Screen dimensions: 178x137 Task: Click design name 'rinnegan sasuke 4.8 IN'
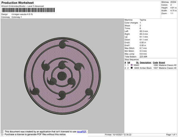[x=22, y=14]
